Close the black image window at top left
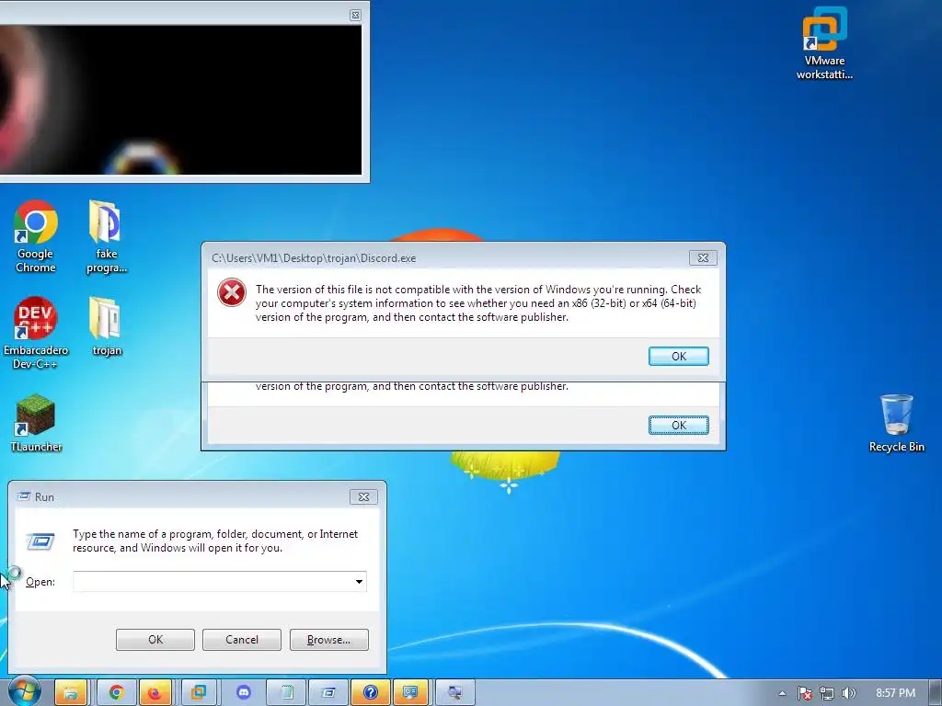The image size is (942, 706). [x=355, y=15]
